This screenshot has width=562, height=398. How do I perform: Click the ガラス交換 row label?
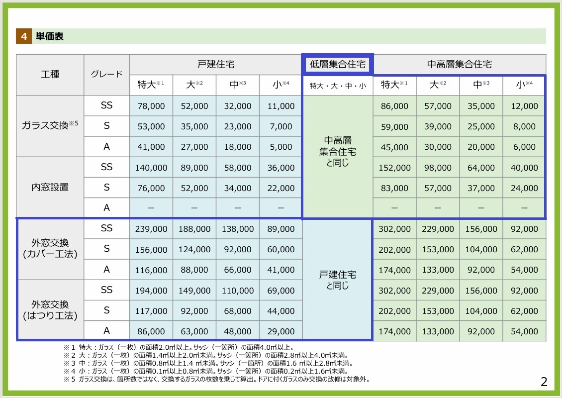(x=50, y=126)
